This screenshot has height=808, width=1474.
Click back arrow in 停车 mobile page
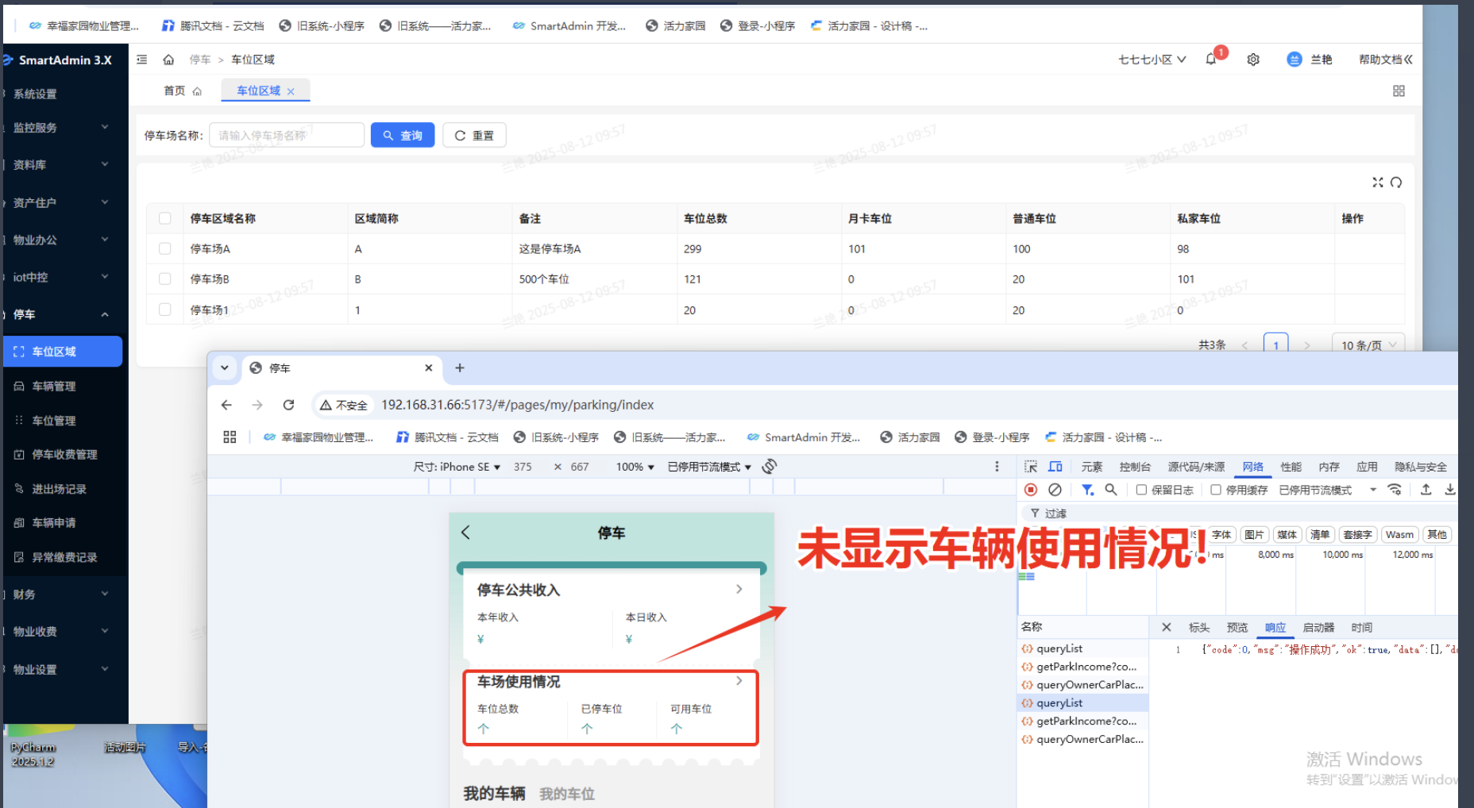466,533
